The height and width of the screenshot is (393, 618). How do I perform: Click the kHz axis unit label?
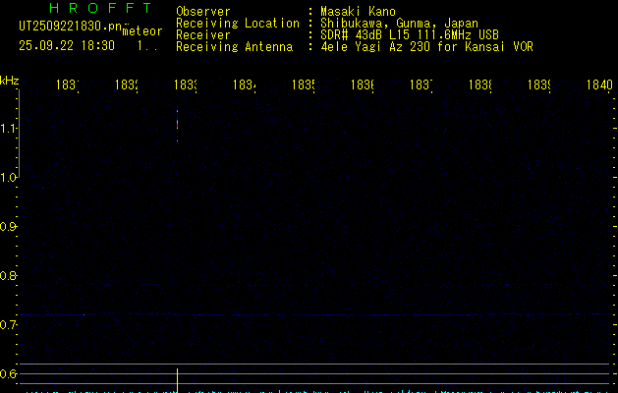click(x=10, y=81)
